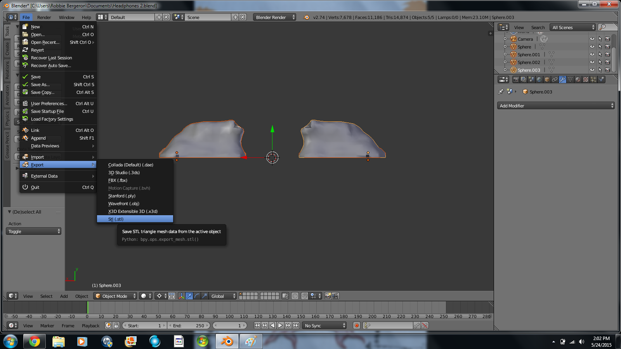
Task: Click the record auto-keyframe button
Action: pyautogui.click(x=357, y=325)
